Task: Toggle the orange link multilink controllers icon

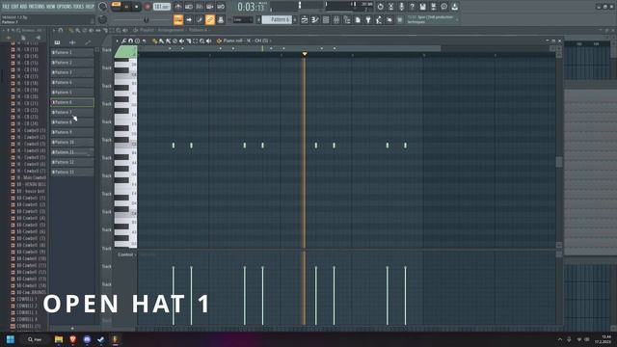Action: click(210, 19)
